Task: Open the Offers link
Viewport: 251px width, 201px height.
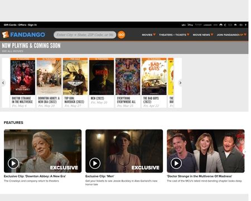Action: [x=22, y=25]
